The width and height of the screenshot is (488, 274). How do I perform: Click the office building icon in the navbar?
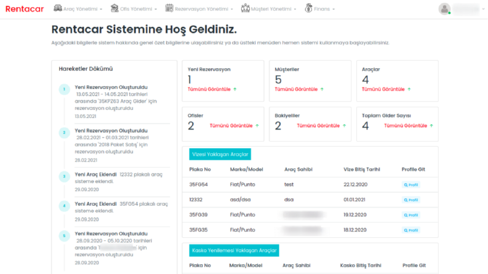tap(114, 9)
